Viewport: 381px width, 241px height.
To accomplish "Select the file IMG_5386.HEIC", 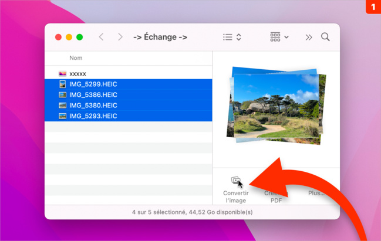I will tap(93, 95).
